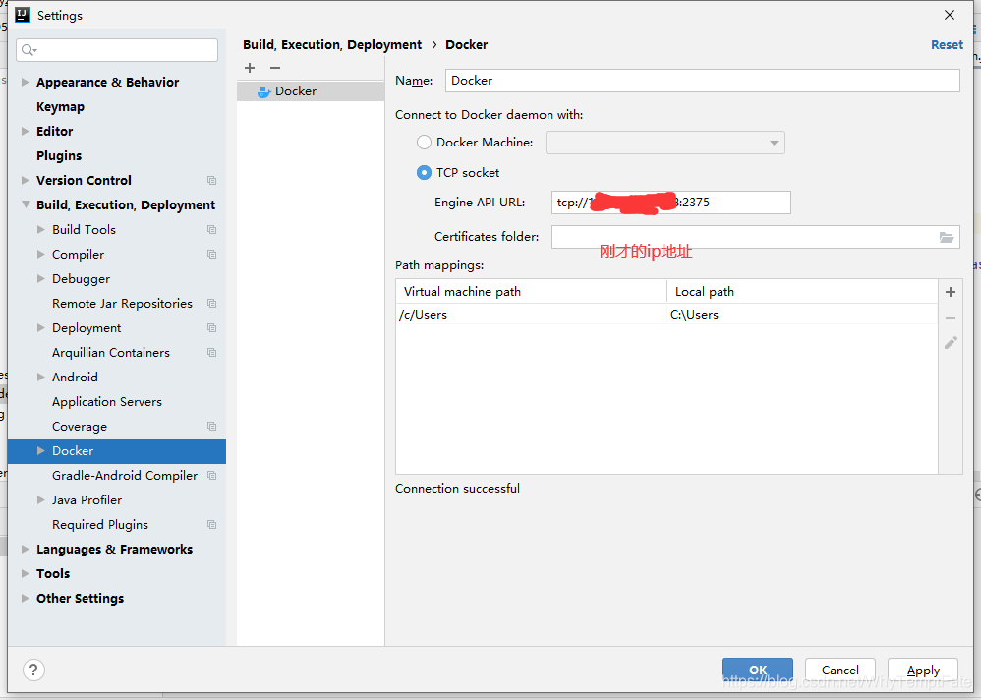Select the TCP socket radio option
This screenshot has width=981, height=700.
click(425, 173)
